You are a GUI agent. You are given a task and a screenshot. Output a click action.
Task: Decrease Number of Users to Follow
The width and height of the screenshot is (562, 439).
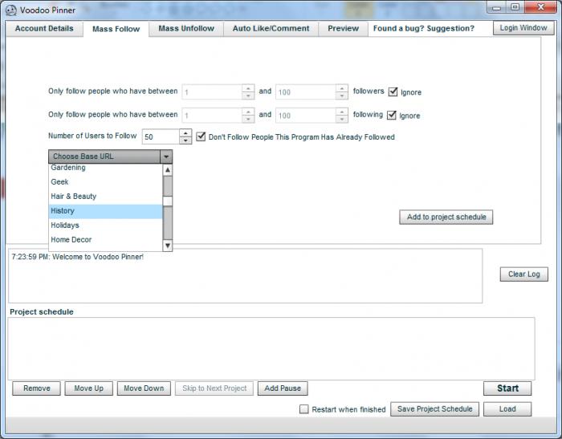click(185, 140)
